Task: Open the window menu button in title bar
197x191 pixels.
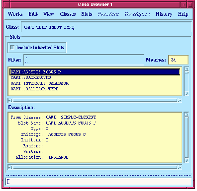Action: coord(6,4)
